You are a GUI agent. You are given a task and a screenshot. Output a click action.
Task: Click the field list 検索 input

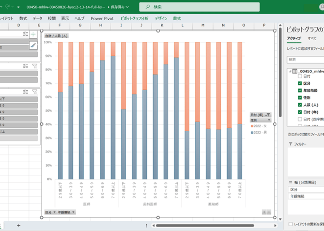305,59
